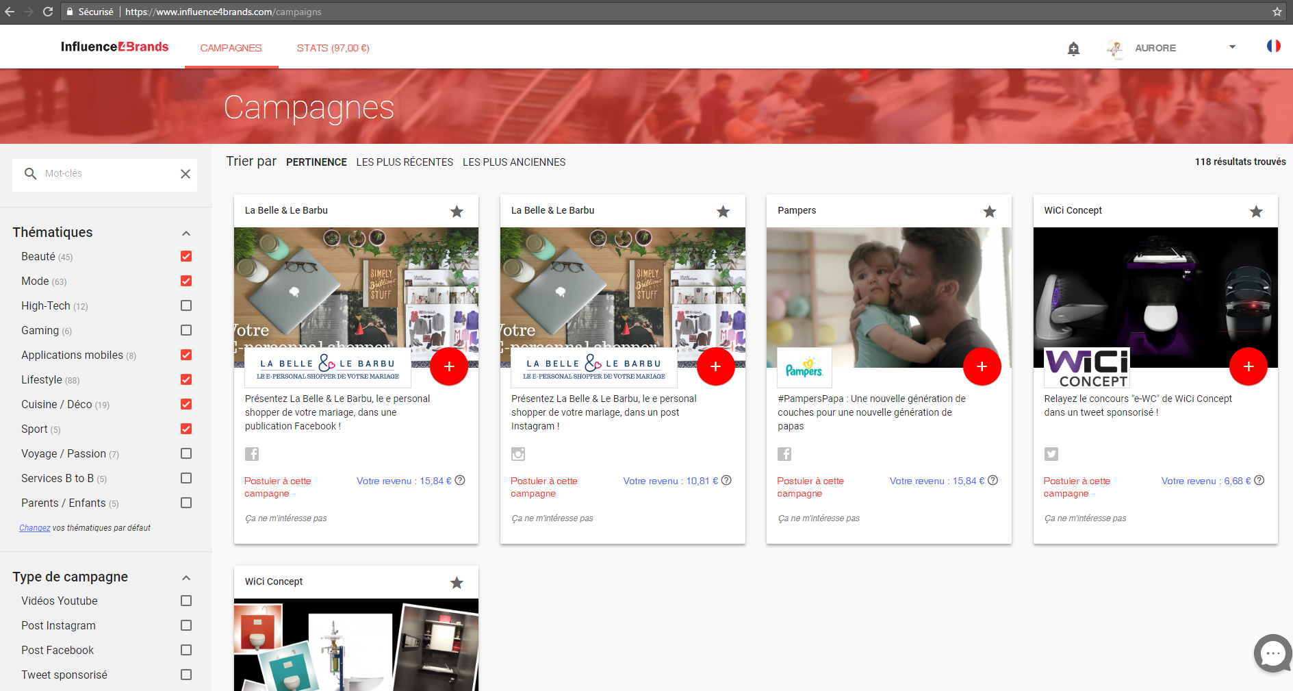Viewport: 1293px width, 691px height.
Task: Click the Influence4Brands logo
Action: [x=114, y=47]
